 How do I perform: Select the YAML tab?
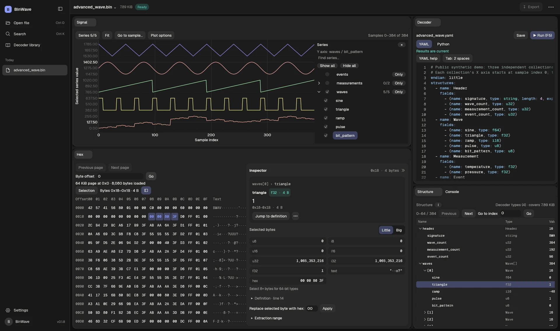click(424, 44)
